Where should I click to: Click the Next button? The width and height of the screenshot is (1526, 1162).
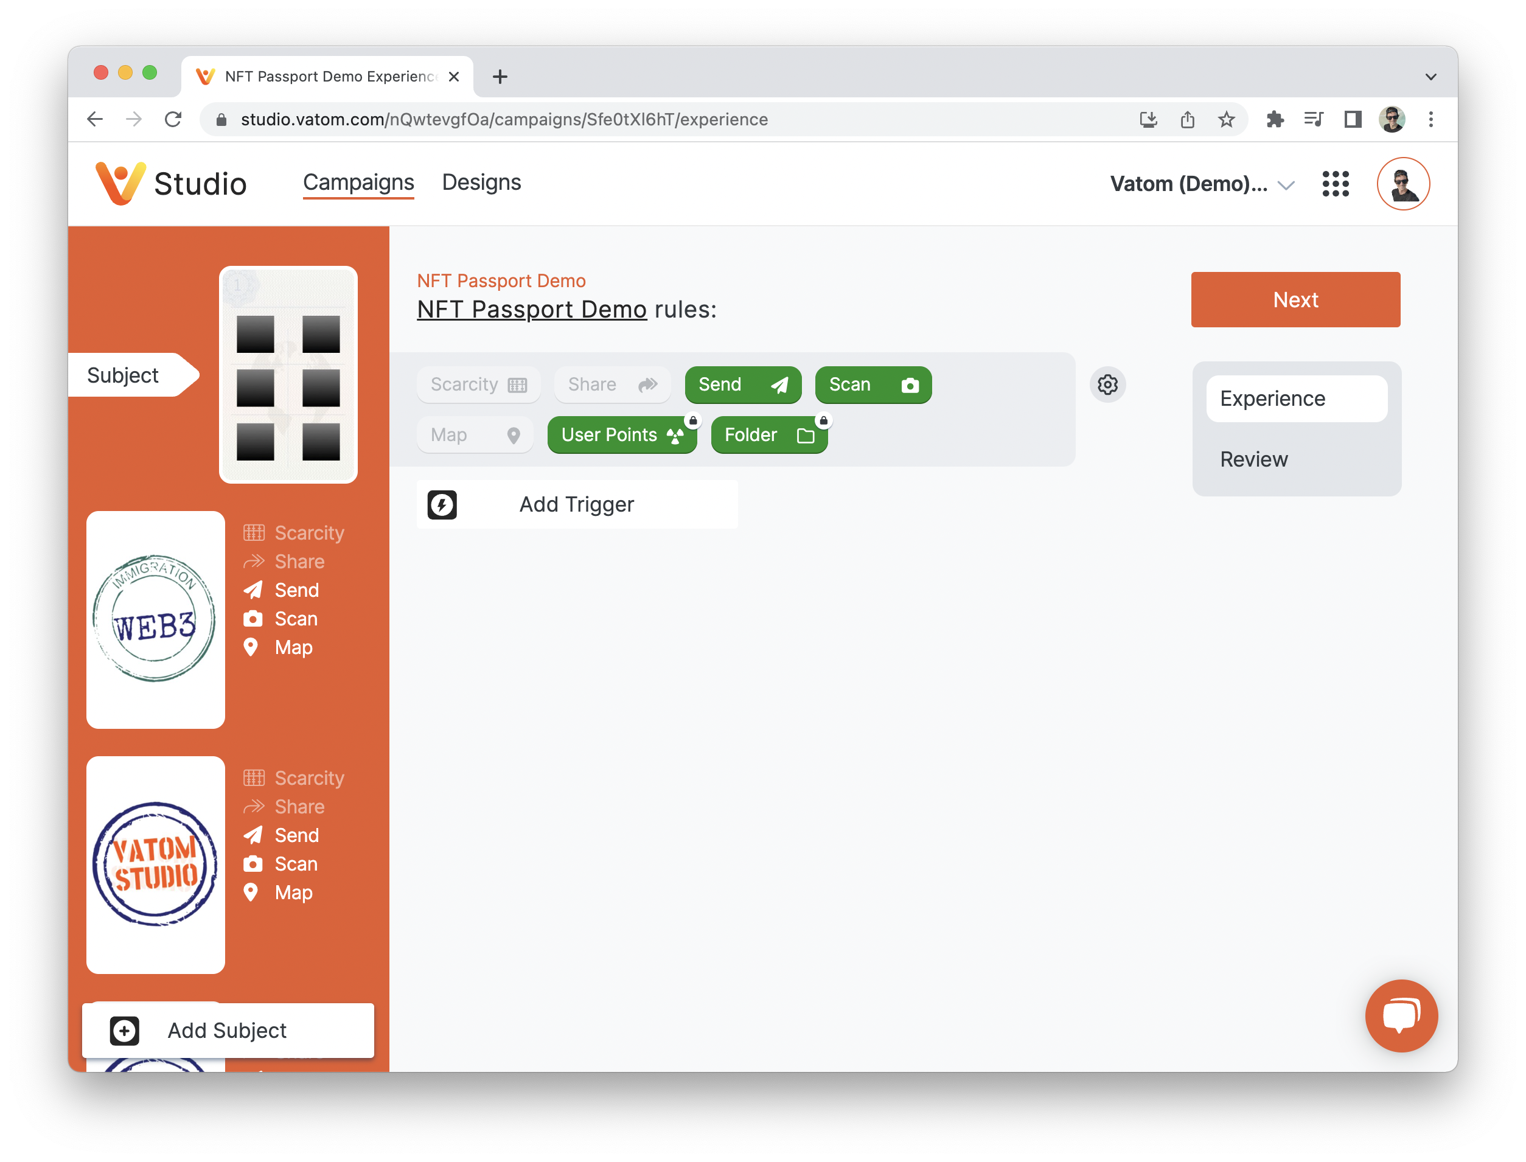1295,299
